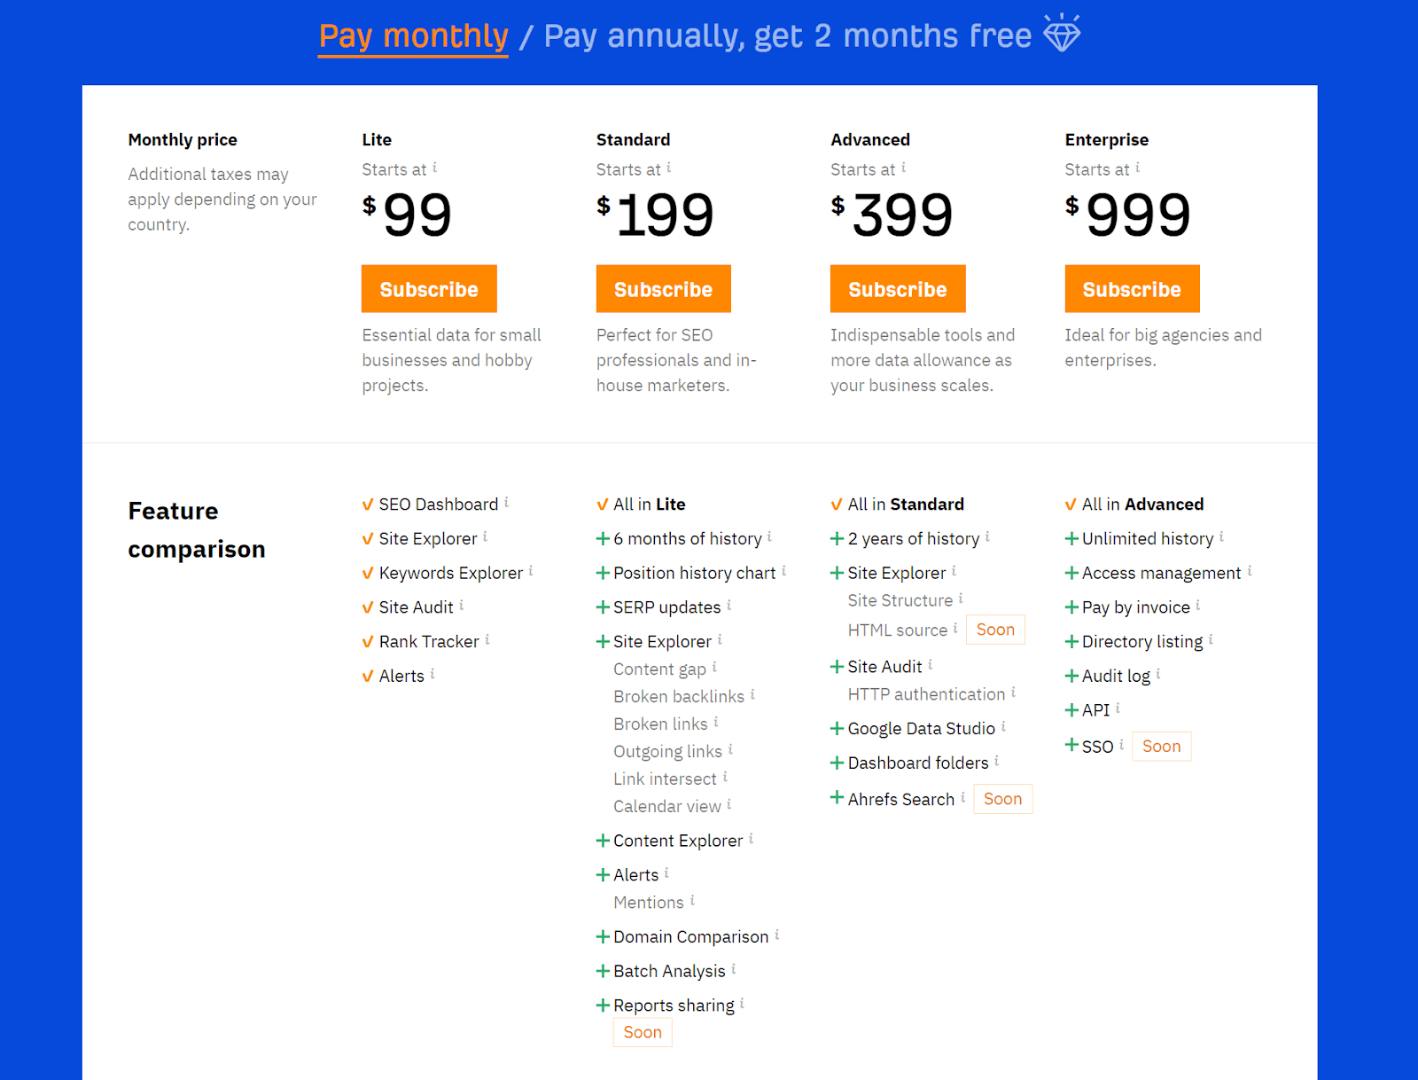Click the info icon next to Unlimited history
The width and height of the screenshot is (1418, 1080).
click(x=1221, y=536)
